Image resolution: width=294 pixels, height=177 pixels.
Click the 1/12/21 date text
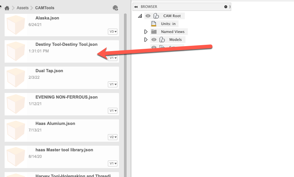click(x=35, y=104)
